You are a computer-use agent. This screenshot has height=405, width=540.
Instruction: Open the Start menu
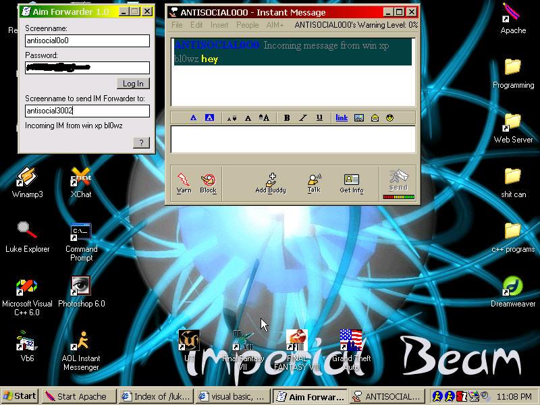coord(20,396)
